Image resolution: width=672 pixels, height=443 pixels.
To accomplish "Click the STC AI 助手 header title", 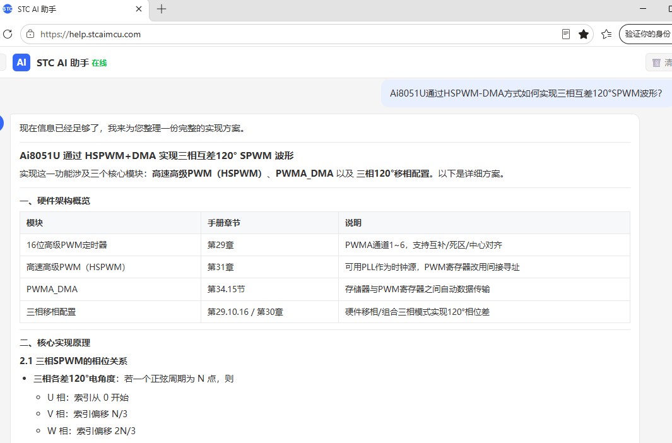I will 62,63.
